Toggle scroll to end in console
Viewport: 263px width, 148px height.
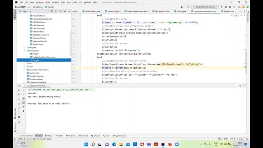[x=23, y=102]
